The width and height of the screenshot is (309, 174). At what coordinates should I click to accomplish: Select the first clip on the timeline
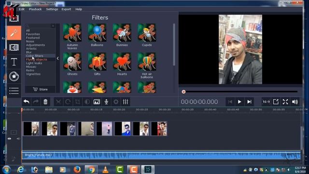[x=31, y=129]
